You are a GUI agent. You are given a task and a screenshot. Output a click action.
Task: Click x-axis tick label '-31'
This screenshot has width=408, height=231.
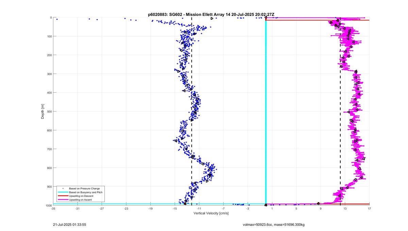pyautogui.click(x=78, y=209)
